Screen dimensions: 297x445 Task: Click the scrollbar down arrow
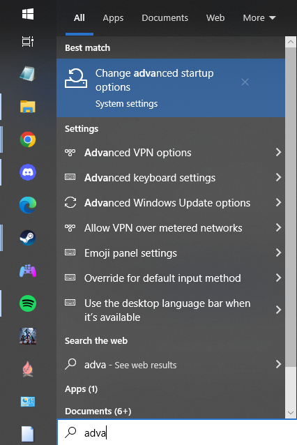(x=291, y=413)
